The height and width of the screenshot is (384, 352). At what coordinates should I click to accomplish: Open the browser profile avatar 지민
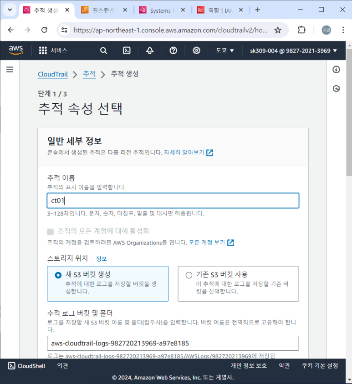click(x=326, y=30)
